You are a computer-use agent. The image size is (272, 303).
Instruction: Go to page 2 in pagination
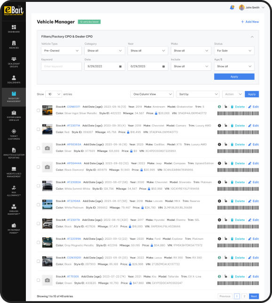tap(244, 296)
